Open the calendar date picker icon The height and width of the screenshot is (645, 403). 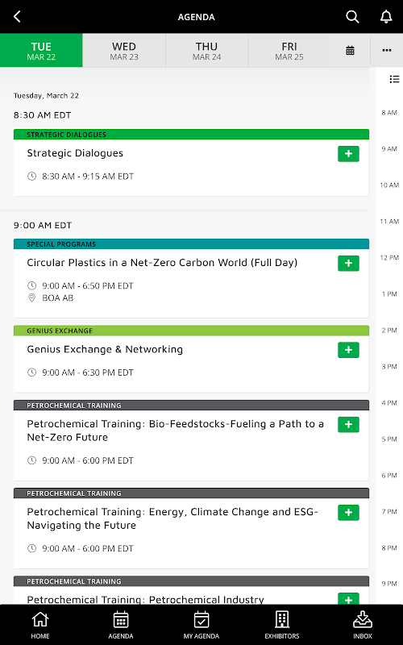350,51
